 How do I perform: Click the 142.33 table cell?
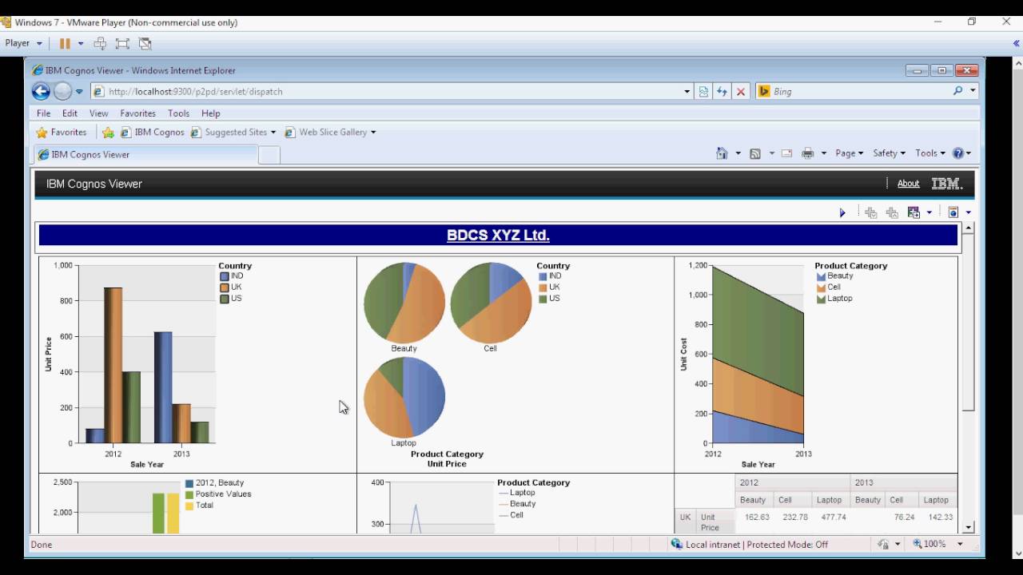940,517
